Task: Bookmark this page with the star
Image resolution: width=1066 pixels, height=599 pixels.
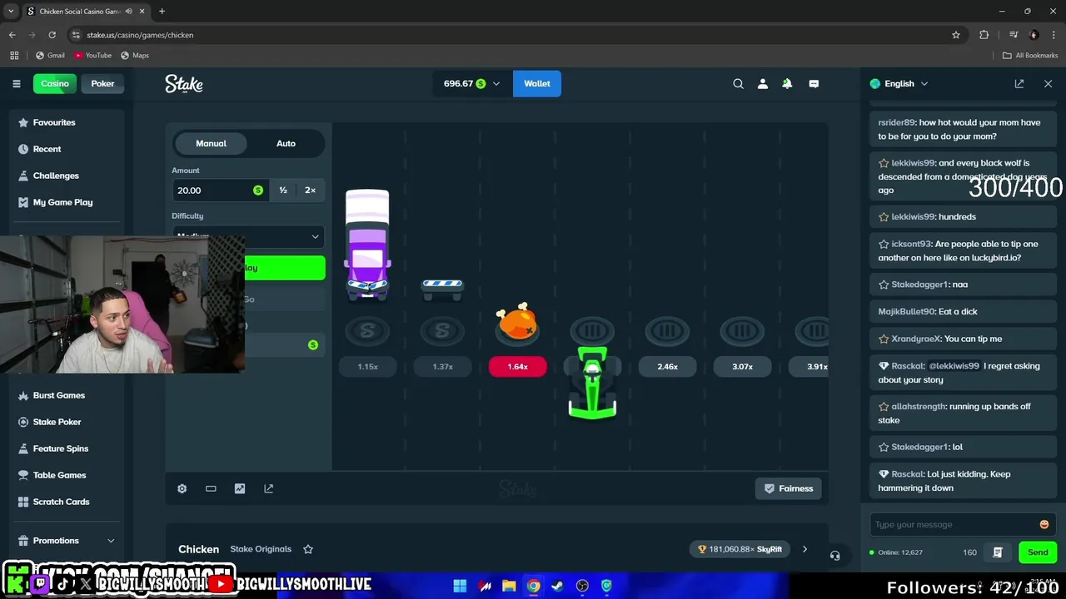Action: (956, 35)
